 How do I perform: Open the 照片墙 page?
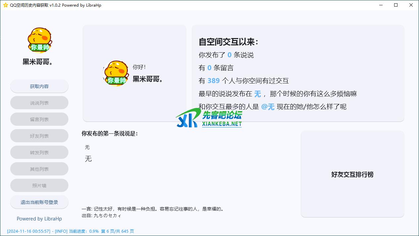pos(39,186)
